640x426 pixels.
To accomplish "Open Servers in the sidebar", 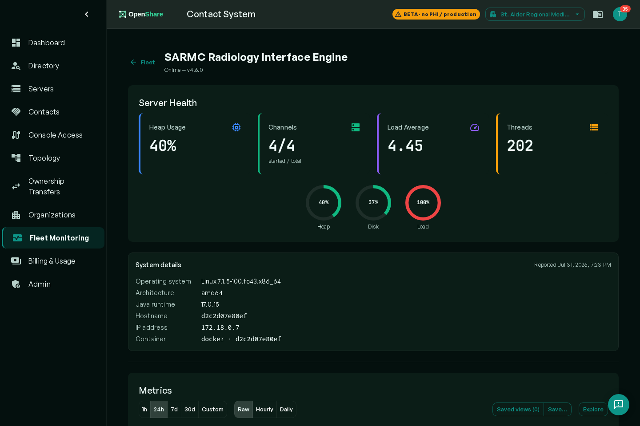I will [53, 89].
